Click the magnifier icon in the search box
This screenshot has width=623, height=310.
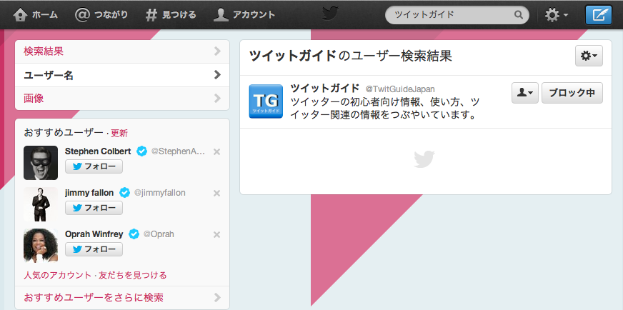coord(519,15)
